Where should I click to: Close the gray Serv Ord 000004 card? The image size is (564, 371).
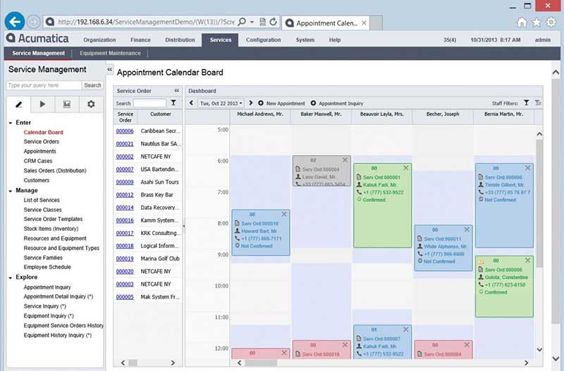[x=345, y=160]
